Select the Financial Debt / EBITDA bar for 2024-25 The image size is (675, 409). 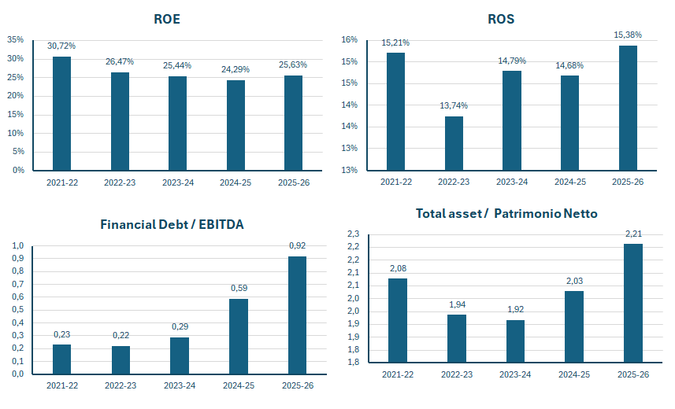239,337
